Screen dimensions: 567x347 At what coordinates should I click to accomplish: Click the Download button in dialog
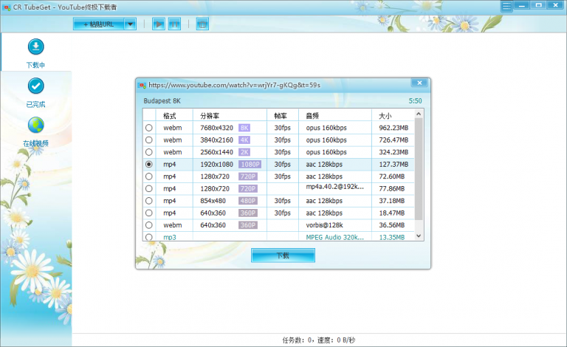[283, 255]
